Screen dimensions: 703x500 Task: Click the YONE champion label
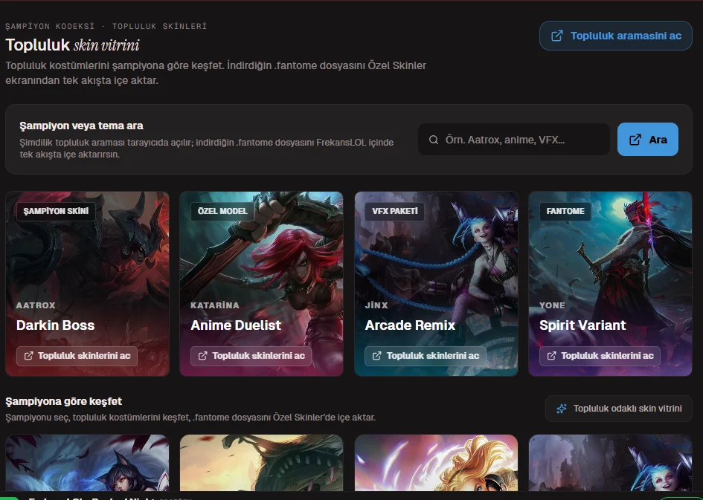[552, 305]
